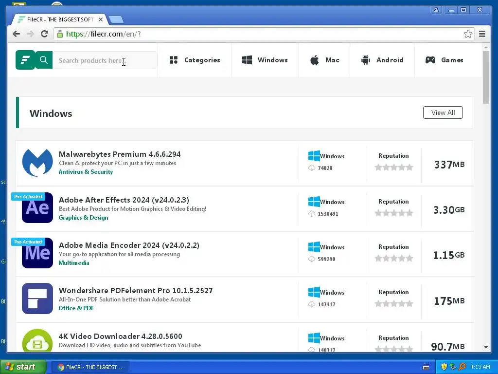Close the FileCR tab

(x=101, y=19)
